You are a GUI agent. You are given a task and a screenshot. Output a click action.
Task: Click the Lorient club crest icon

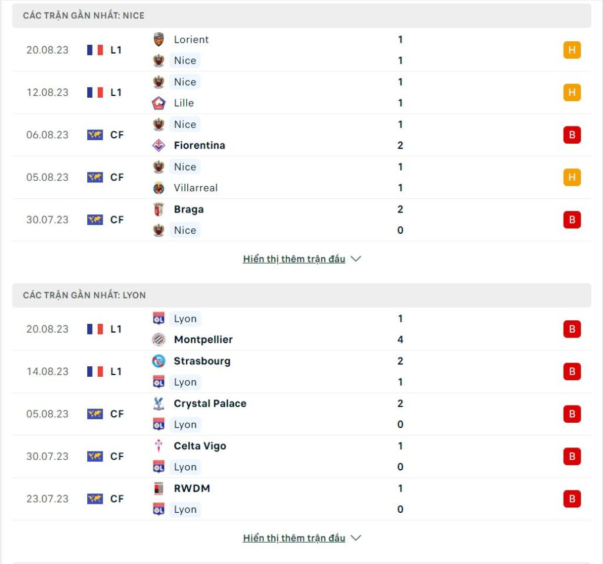tap(158, 39)
